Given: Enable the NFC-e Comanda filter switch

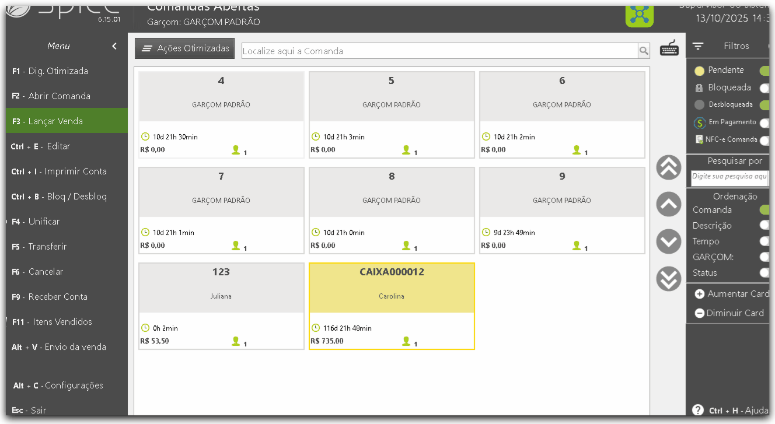Looking at the screenshot, I should (x=764, y=141).
